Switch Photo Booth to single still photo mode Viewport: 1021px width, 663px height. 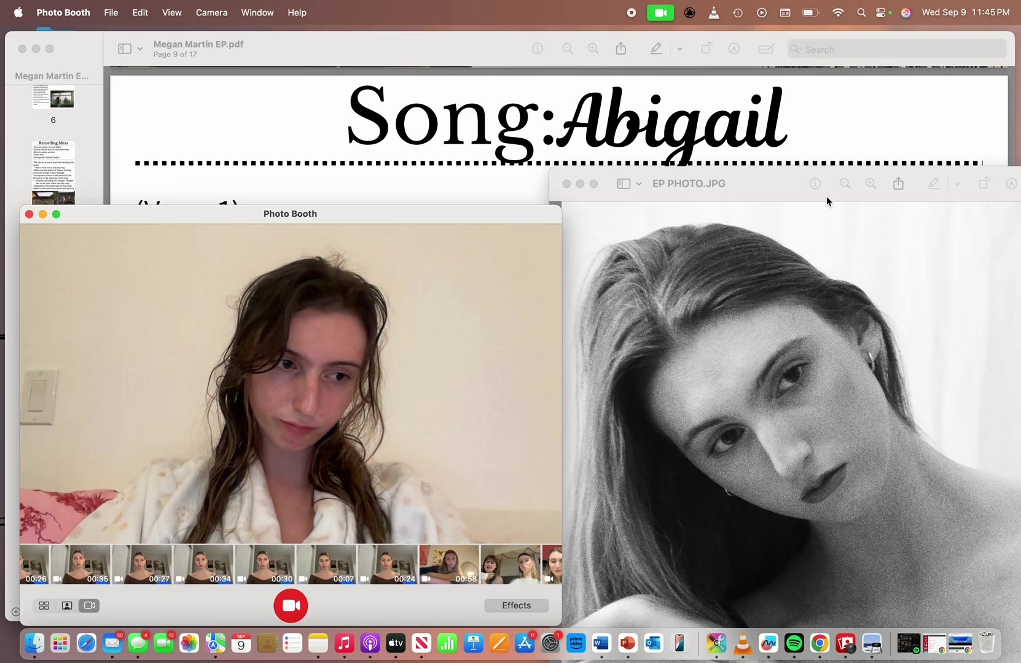(67, 605)
